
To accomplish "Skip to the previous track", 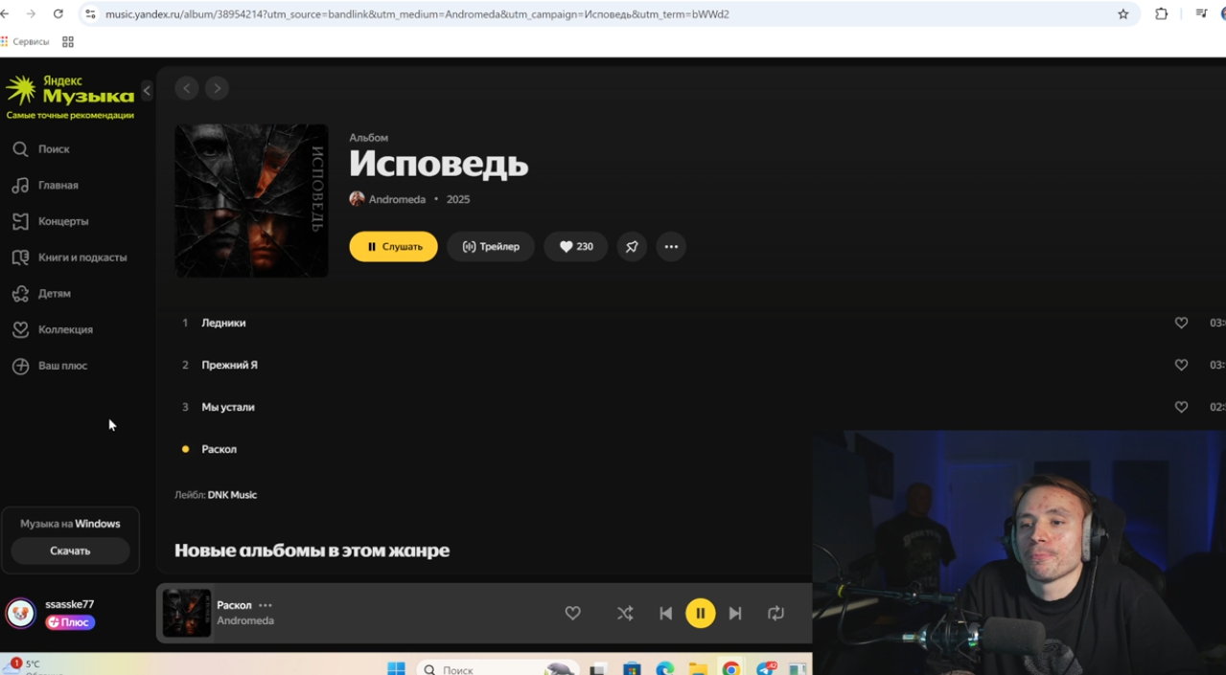I will (x=665, y=613).
